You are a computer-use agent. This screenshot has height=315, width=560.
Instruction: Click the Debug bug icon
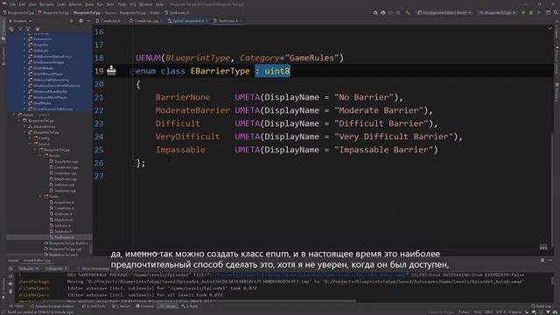tap(531, 12)
